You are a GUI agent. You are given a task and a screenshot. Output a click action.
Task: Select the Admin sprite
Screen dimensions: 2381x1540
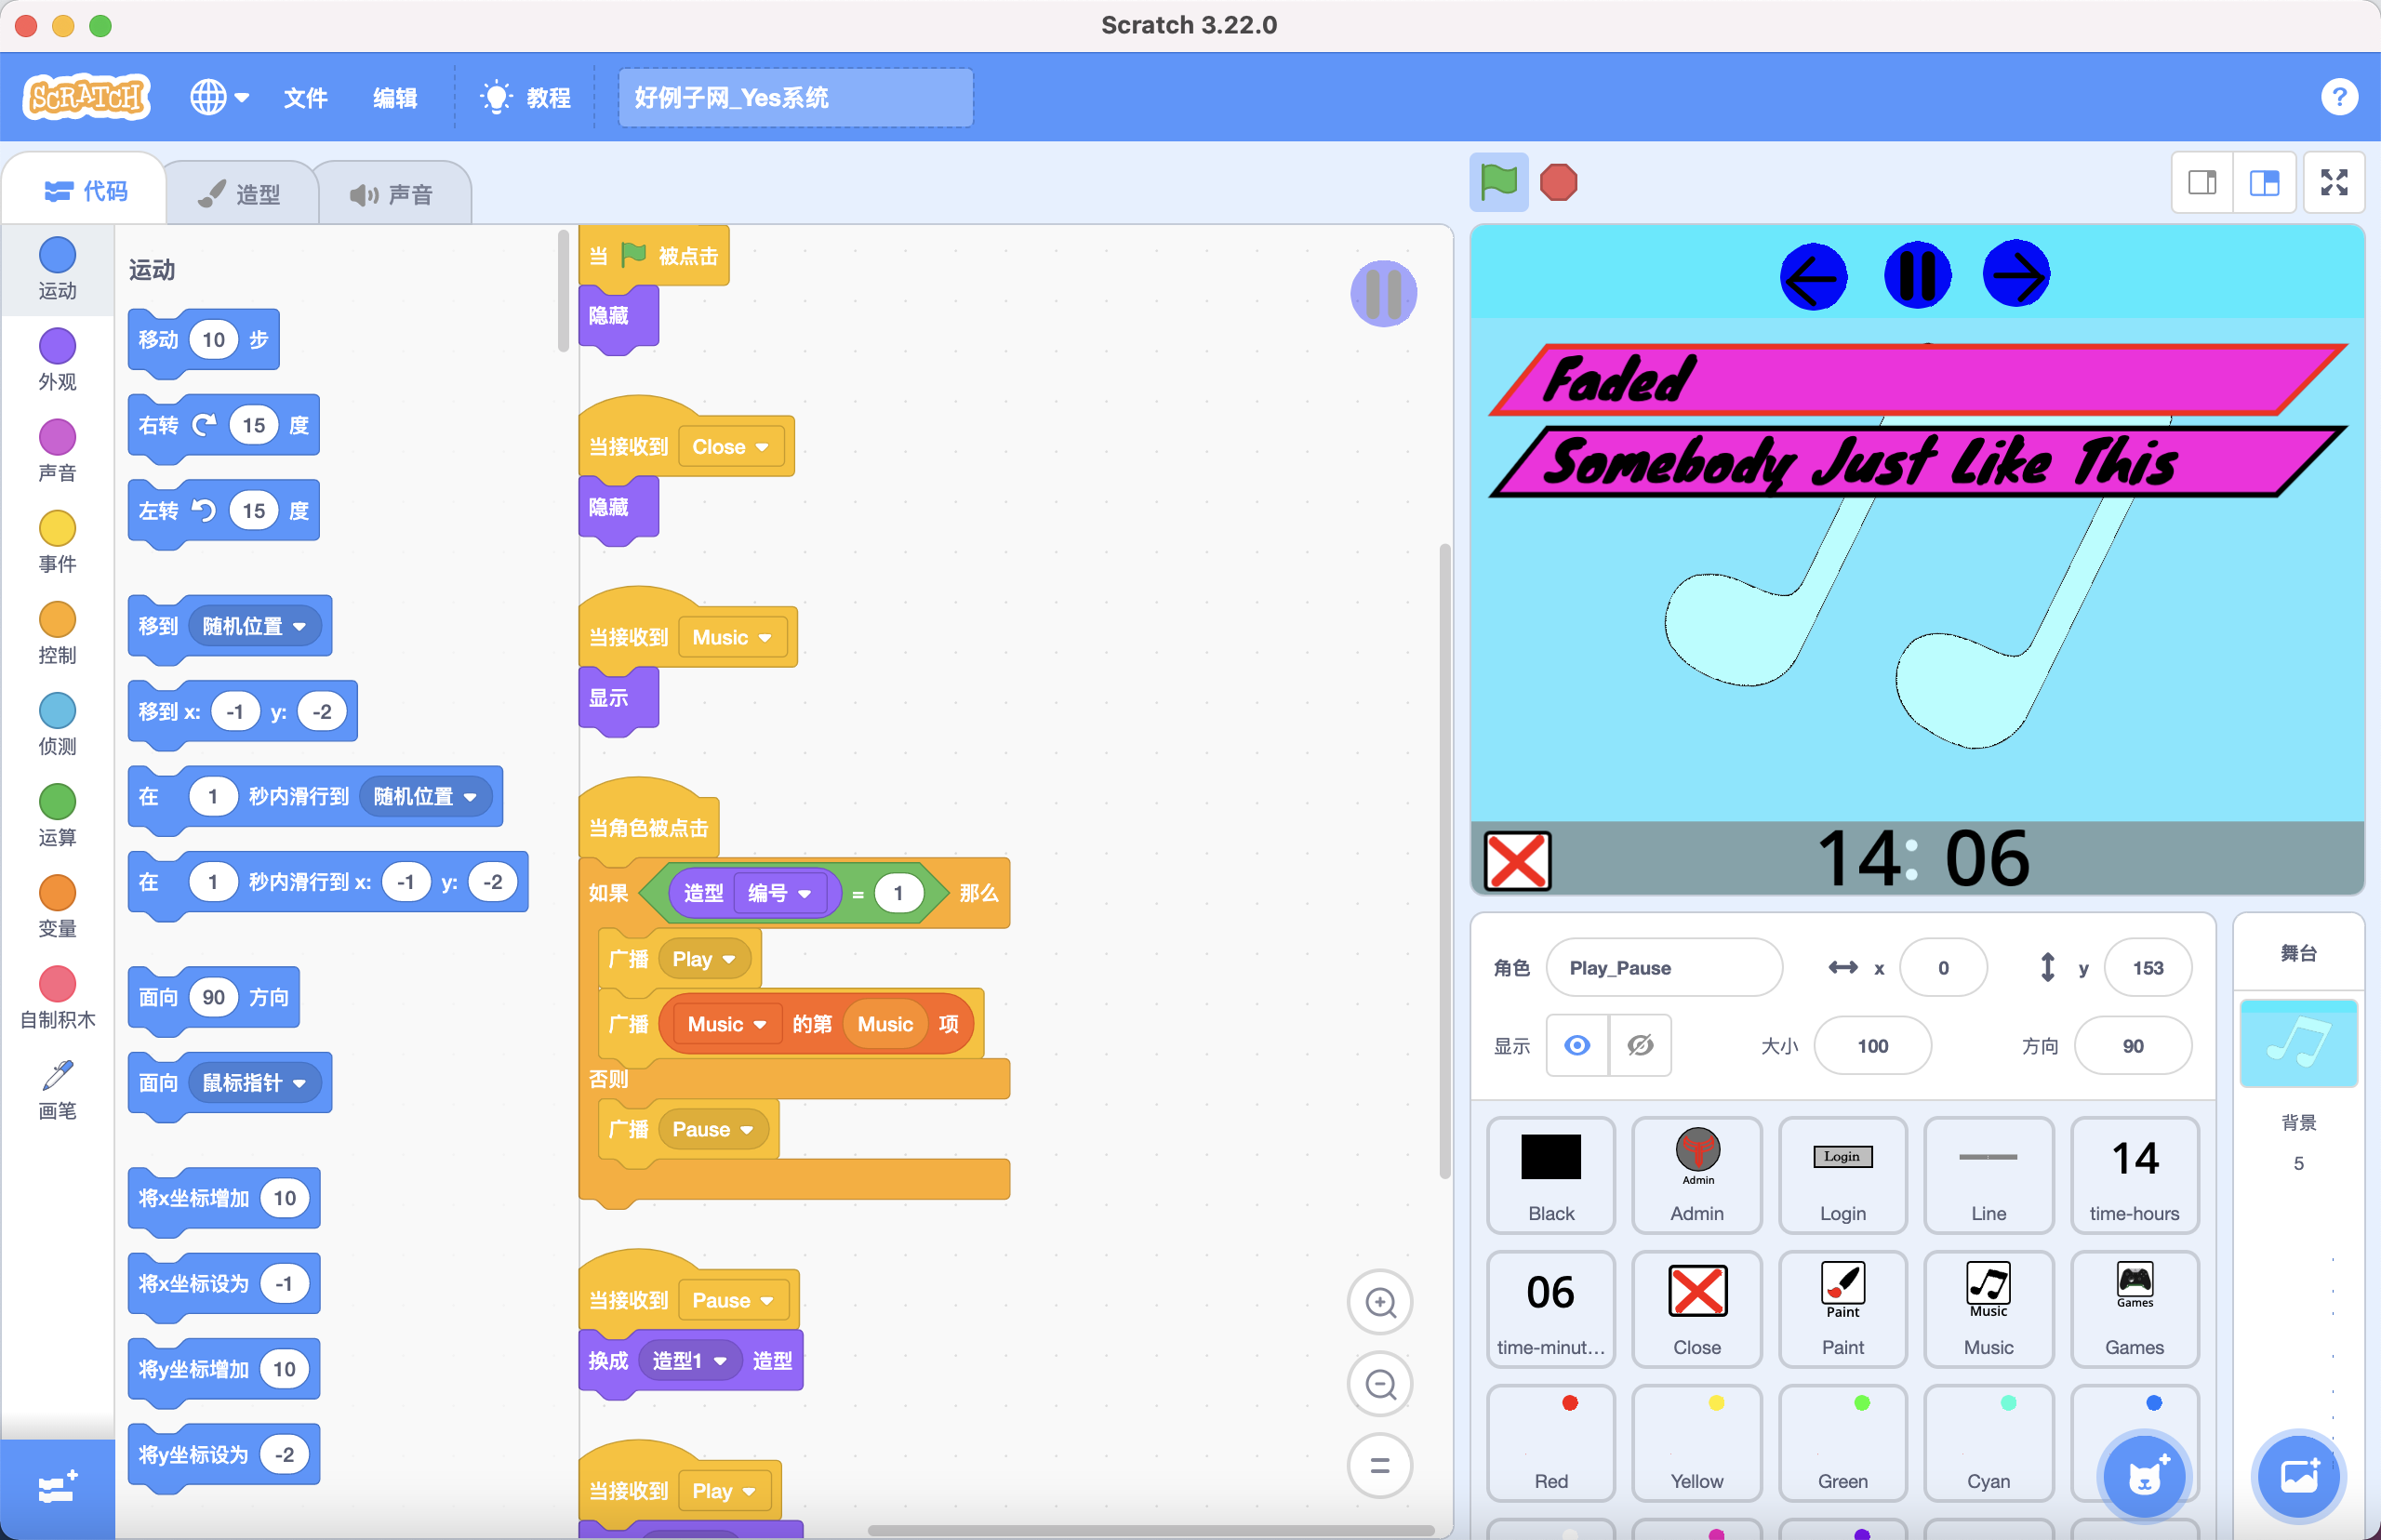click(x=1696, y=1174)
